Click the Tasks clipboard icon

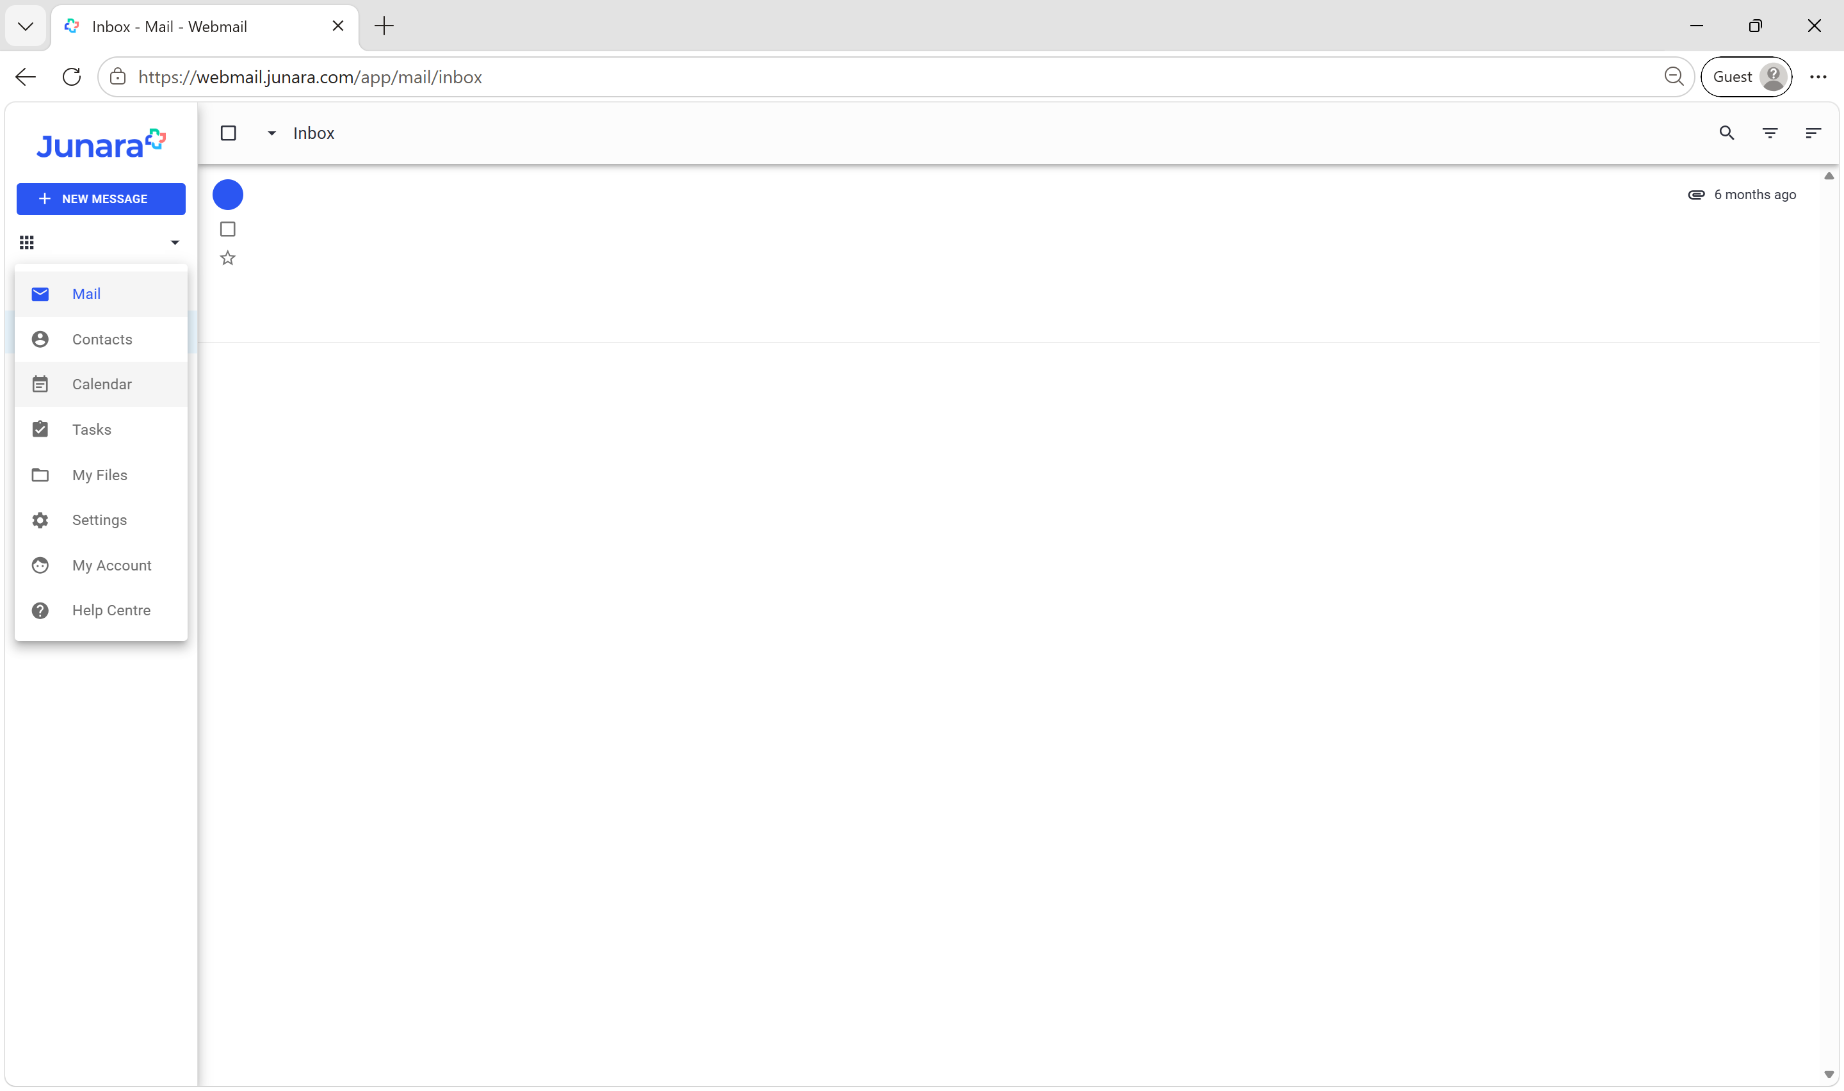pyautogui.click(x=40, y=428)
